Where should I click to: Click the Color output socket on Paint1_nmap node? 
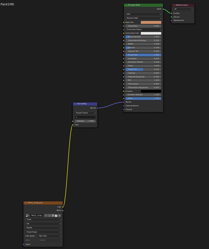point(63,207)
